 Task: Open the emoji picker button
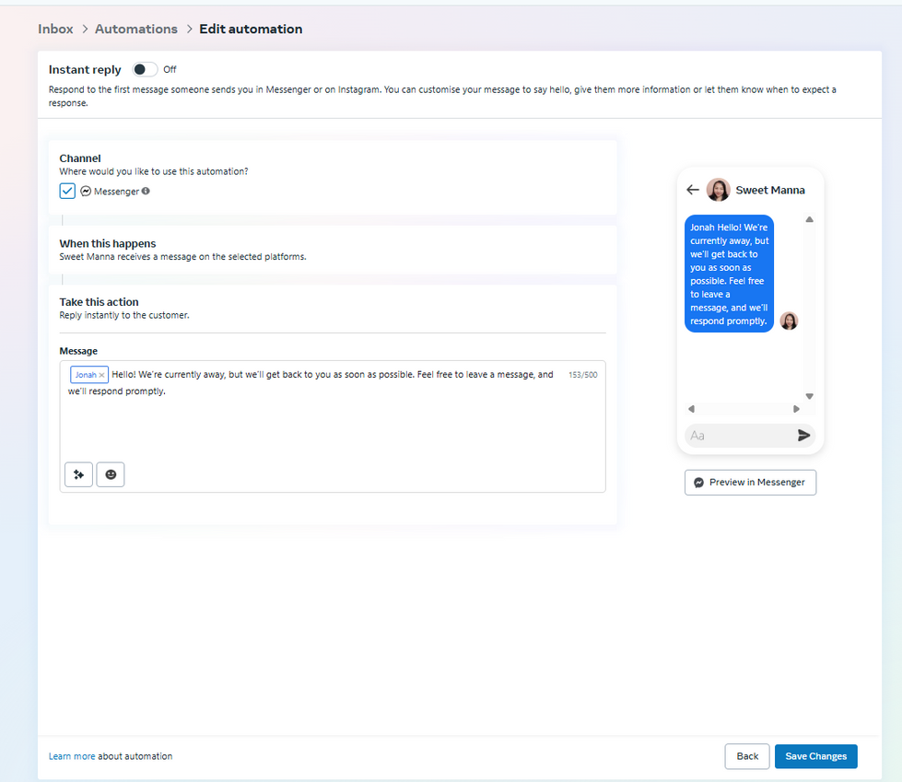click(x=111, y=474)
